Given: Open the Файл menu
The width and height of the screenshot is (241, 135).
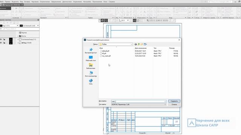Looking at the screenshot, I should [x=2, y=1].
